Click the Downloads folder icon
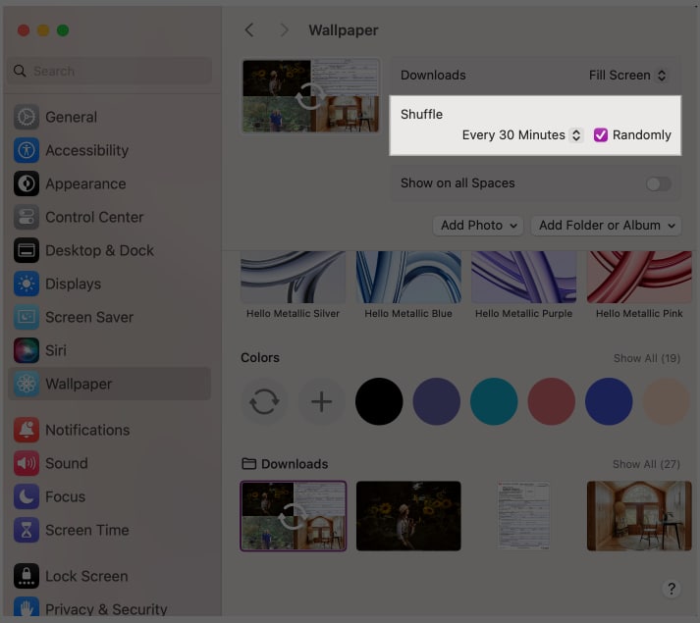The width and height of the screenshot is (700, 623). pyautogui.click(x=248, y=464)
